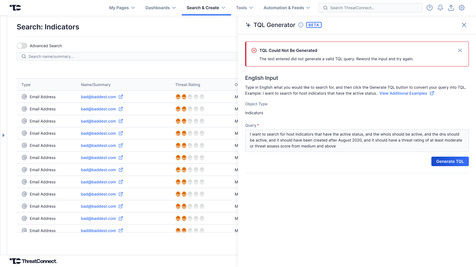Click the upload/import icon in the top bar
The width and height of the screenshot is (476, 267).
coord(451,8)
